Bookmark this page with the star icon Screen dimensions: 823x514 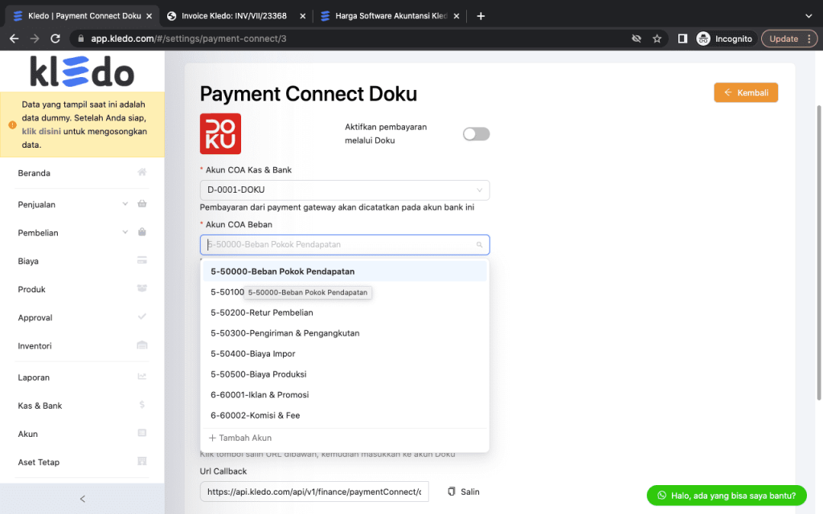coord(657,39)
